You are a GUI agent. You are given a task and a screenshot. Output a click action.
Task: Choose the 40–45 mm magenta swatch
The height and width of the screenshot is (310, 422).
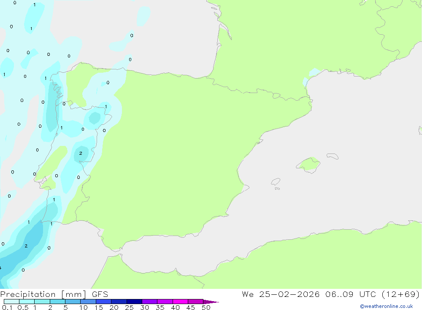180,302
